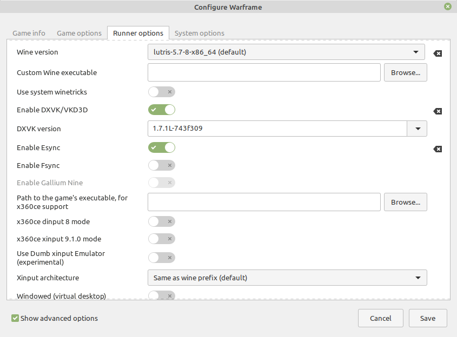This screenshot has width=457, height=337.
Task: Reset the Enable Esync setting icon
Action: (438, 149)
